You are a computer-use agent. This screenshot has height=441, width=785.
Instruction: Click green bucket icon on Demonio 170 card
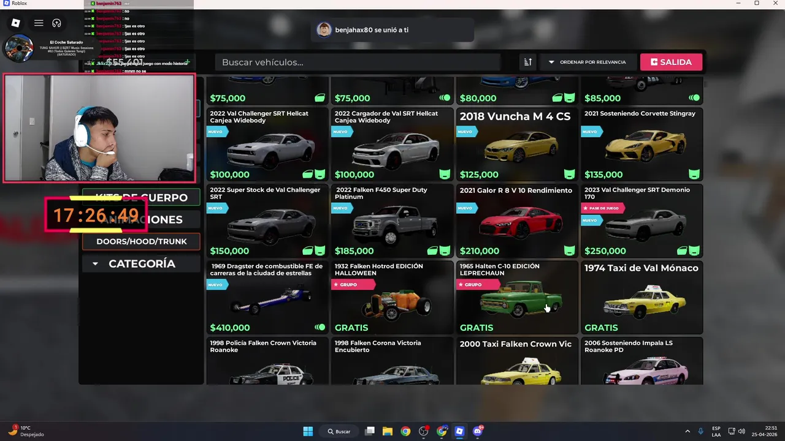pyautogui.click(x=694, y=251)
